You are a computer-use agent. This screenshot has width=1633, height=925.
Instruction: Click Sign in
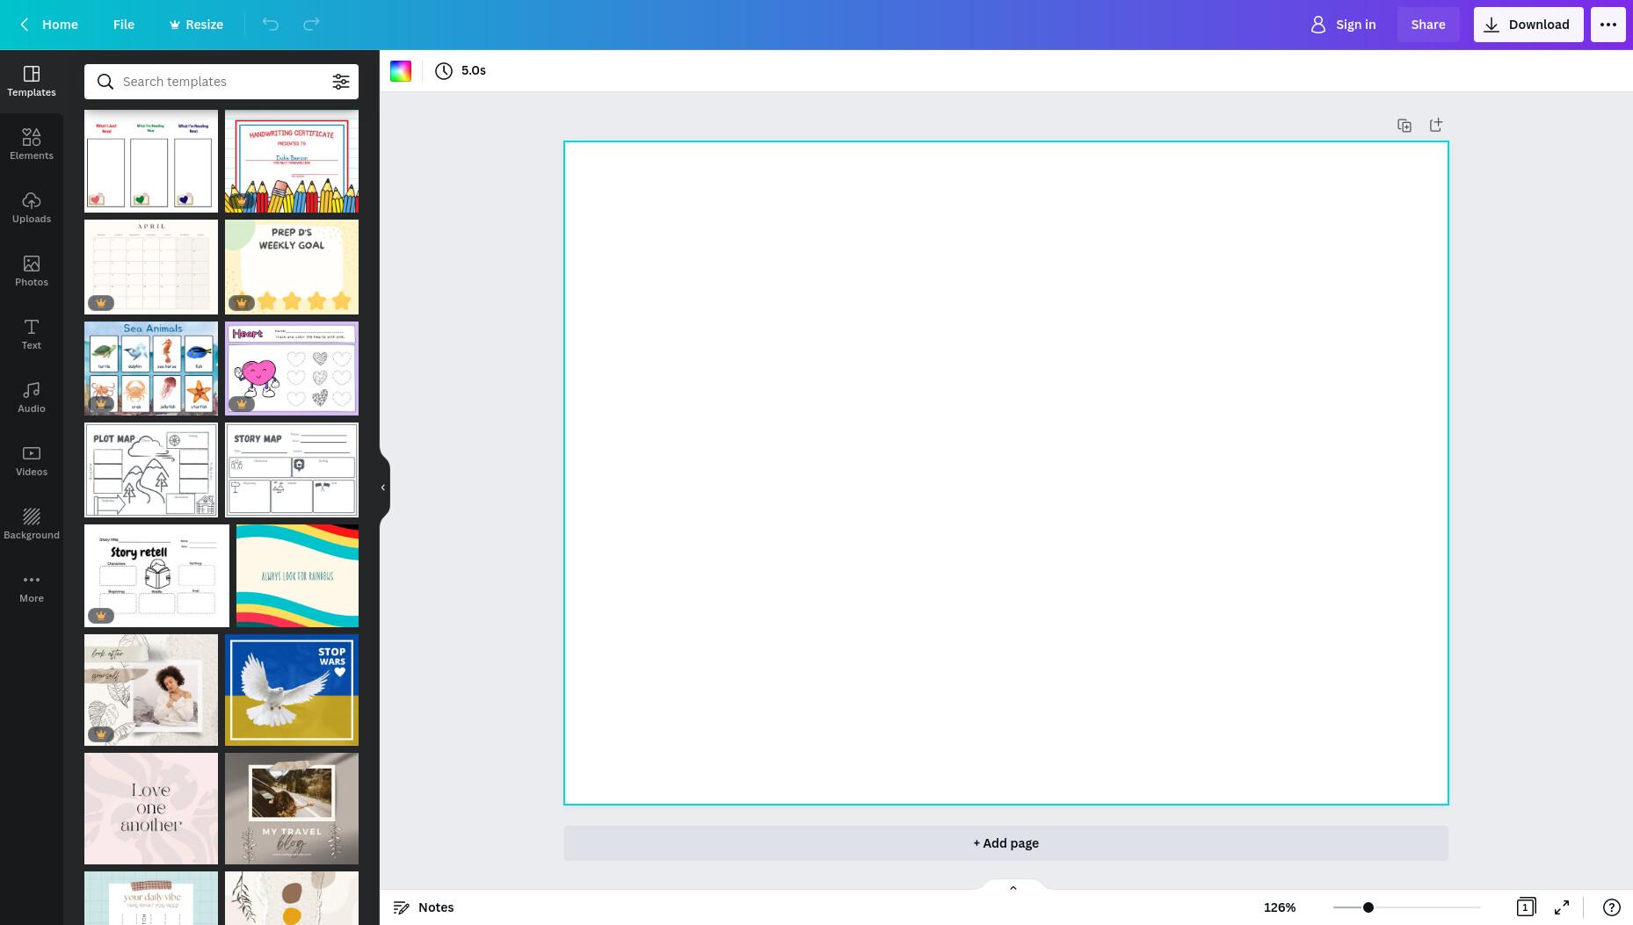1343,25
